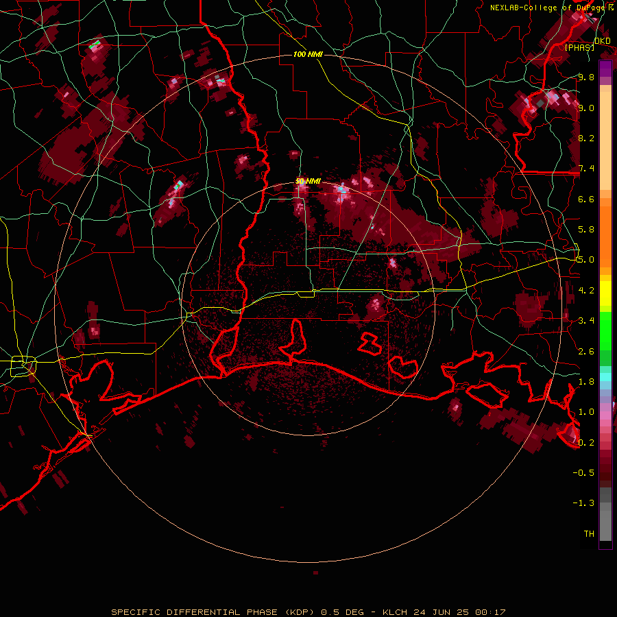The height and width of the screenshot is (617, 617).
Task: Click the 4.2 value on the scale
Action: pyautogui.click(x=586, y=291)
